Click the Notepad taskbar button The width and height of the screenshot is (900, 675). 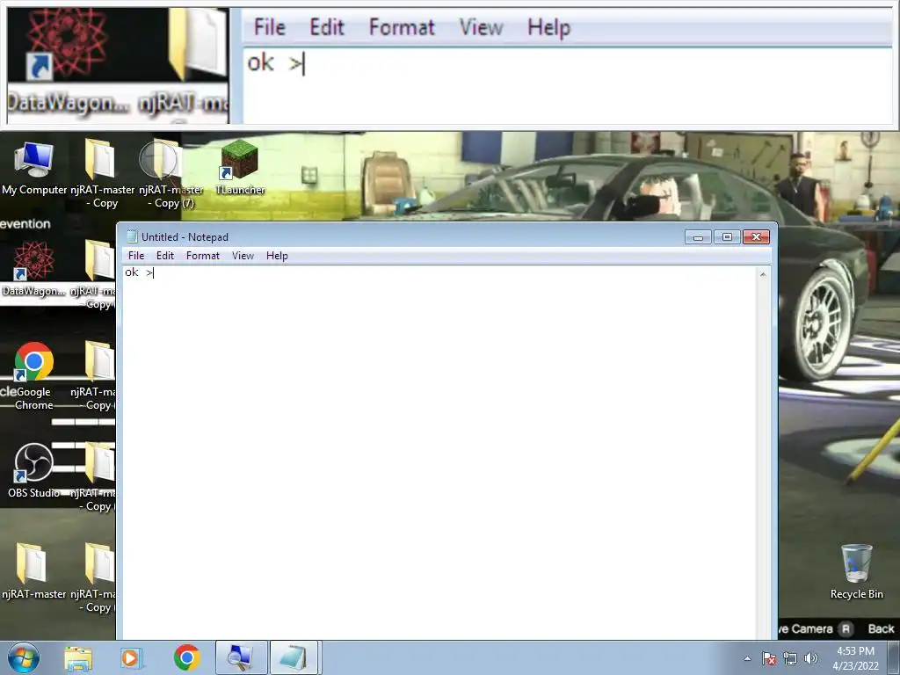294,657
